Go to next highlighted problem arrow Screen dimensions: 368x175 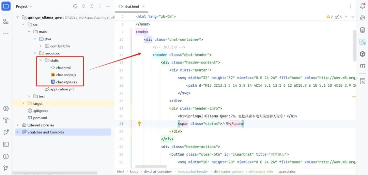click(x=353, y=17)
